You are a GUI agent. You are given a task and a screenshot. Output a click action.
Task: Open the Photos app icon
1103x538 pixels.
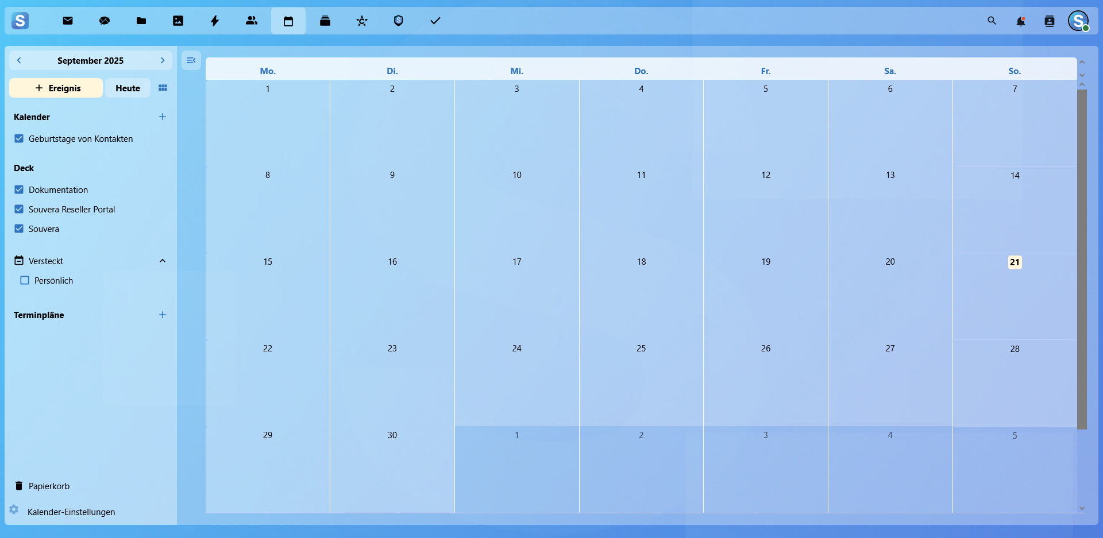(x=178, y=21)
